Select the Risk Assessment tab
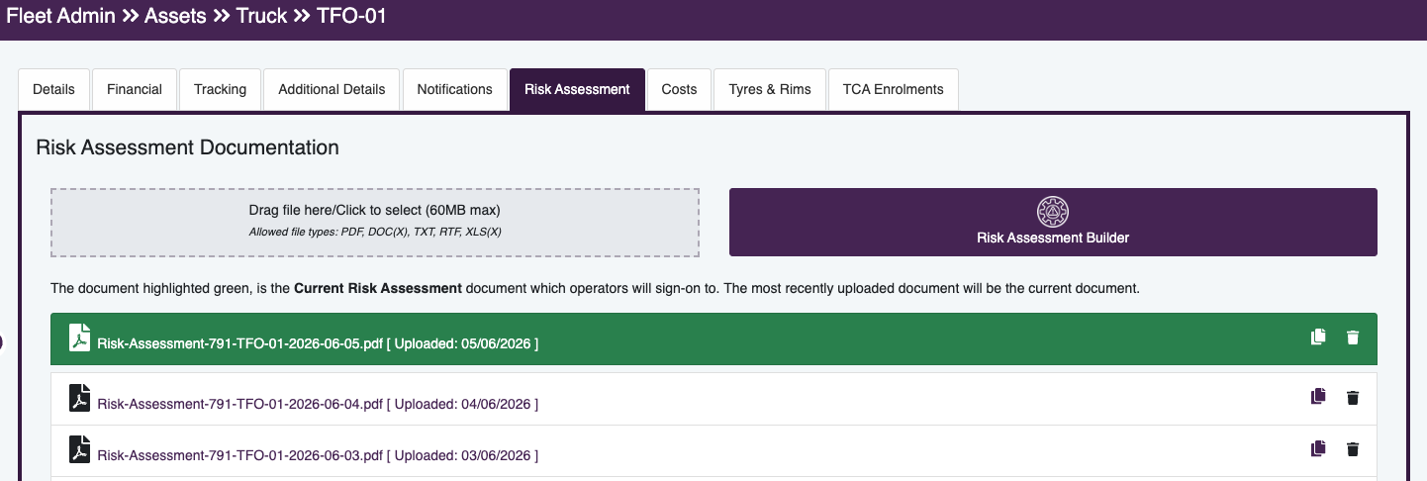Screen dimensions: 1427x481 point(577,89)
